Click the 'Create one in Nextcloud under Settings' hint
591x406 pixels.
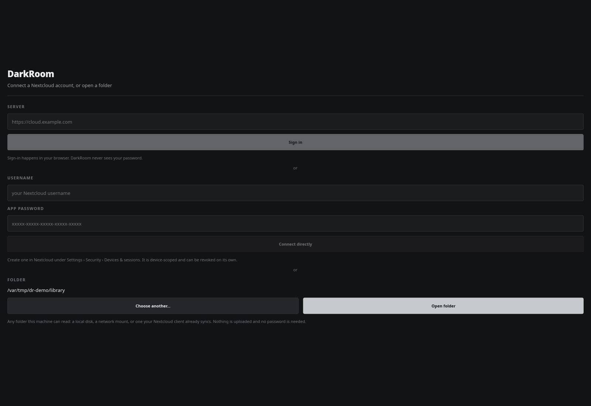(122, 260)
